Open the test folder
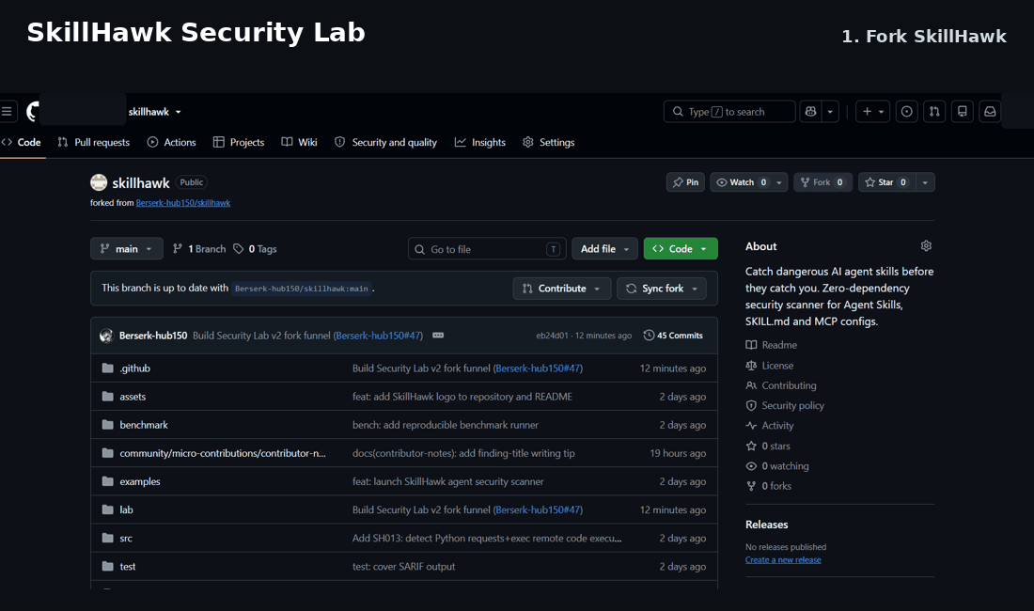This screenshot has height=611, width=1034. [127, 566]
